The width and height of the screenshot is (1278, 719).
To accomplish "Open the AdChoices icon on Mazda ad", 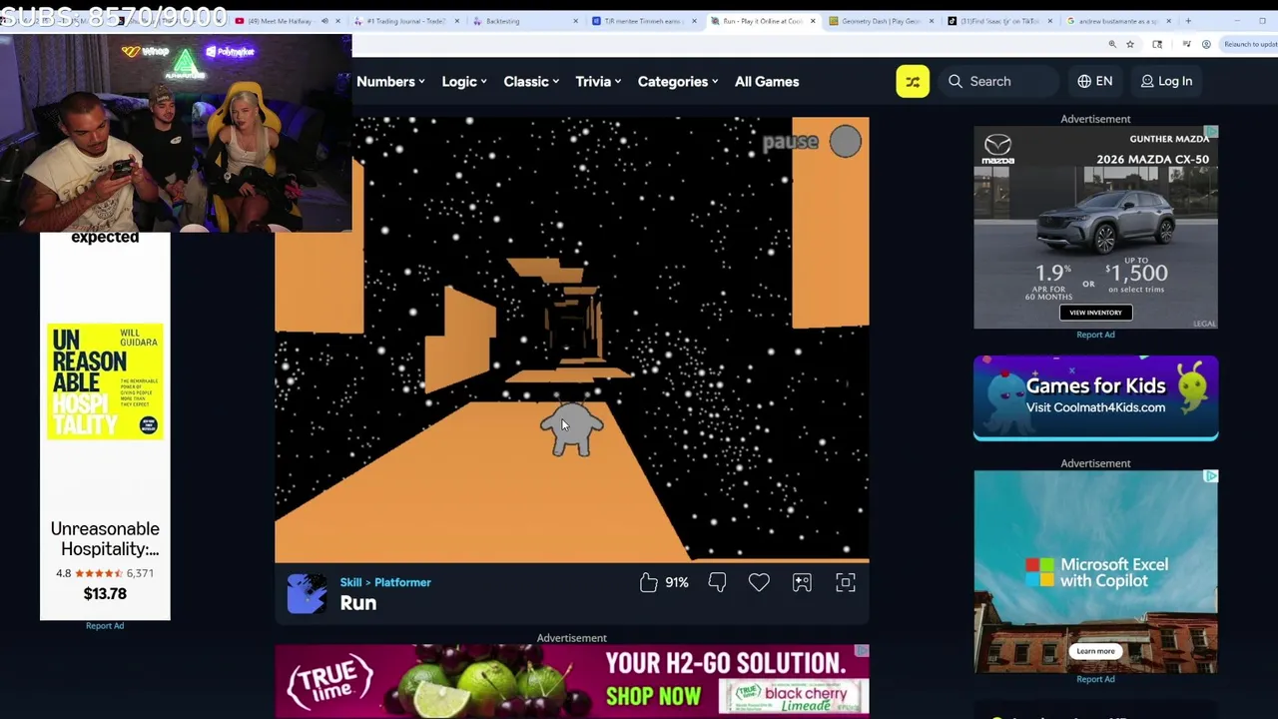I will 1211,132.
